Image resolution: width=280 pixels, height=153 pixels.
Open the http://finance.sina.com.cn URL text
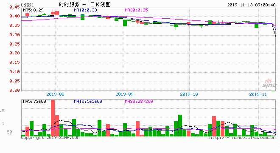point(242,138)
